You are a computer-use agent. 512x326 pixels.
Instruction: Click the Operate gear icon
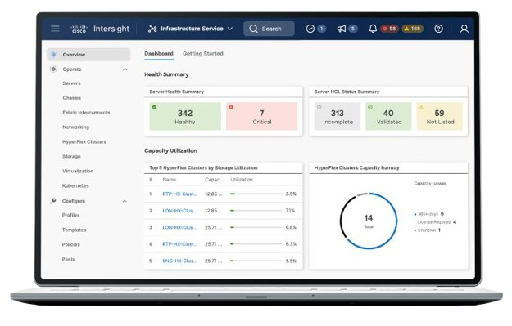pyautogui.click(x=53, y=69)
